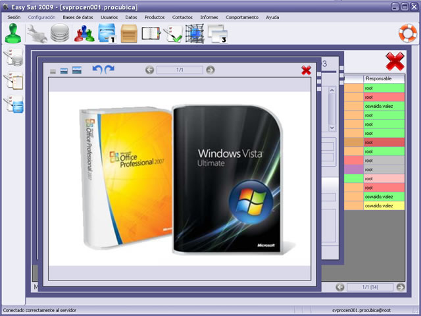Open the Usuarios menu
This screenshot has width=421, height=316.
pyautogui.click(x=109, y=17)
